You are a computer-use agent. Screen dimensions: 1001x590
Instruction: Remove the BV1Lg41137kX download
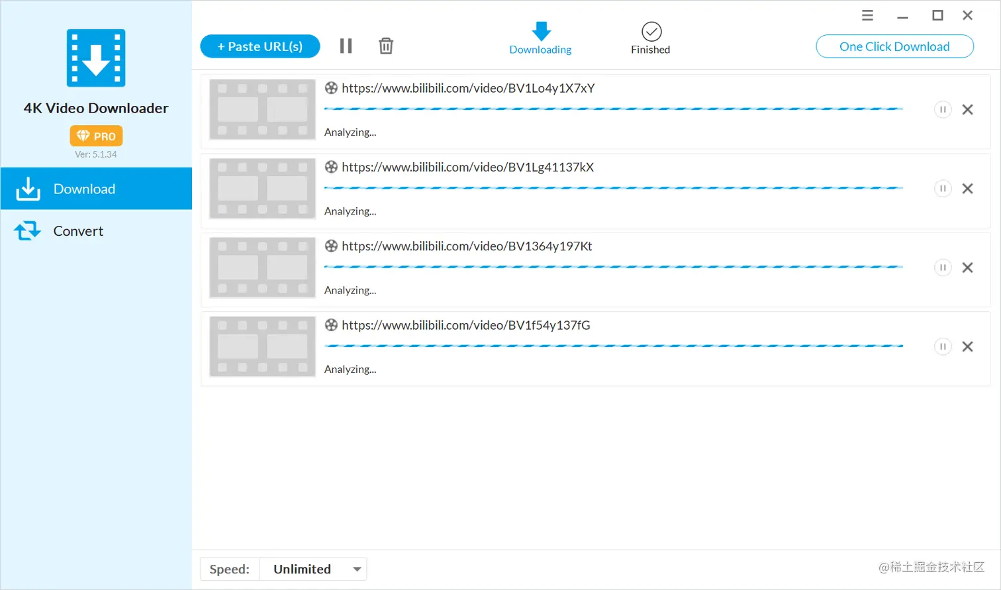[968, 189]
